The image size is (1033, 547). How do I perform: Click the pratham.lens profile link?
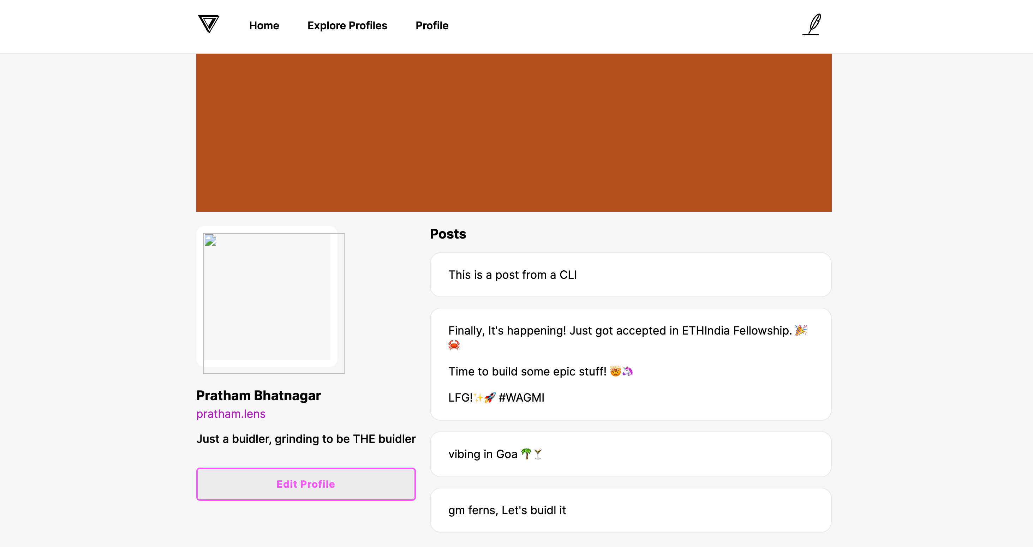click(231, 413)
